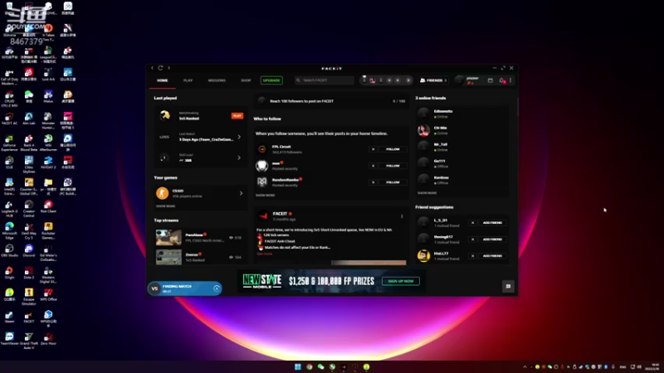Open RandomRambo's avatar
The image size is (664, 373).
point(262,182)
